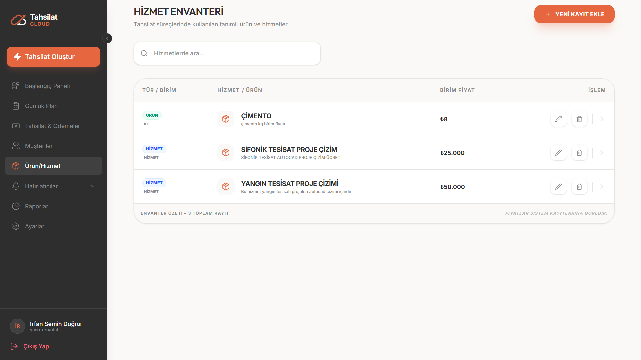The width and height of the screenshot is (641, 360).
Task: Click the SİFONİK TESİSAT box icon
Action: (x=226, y=153)
